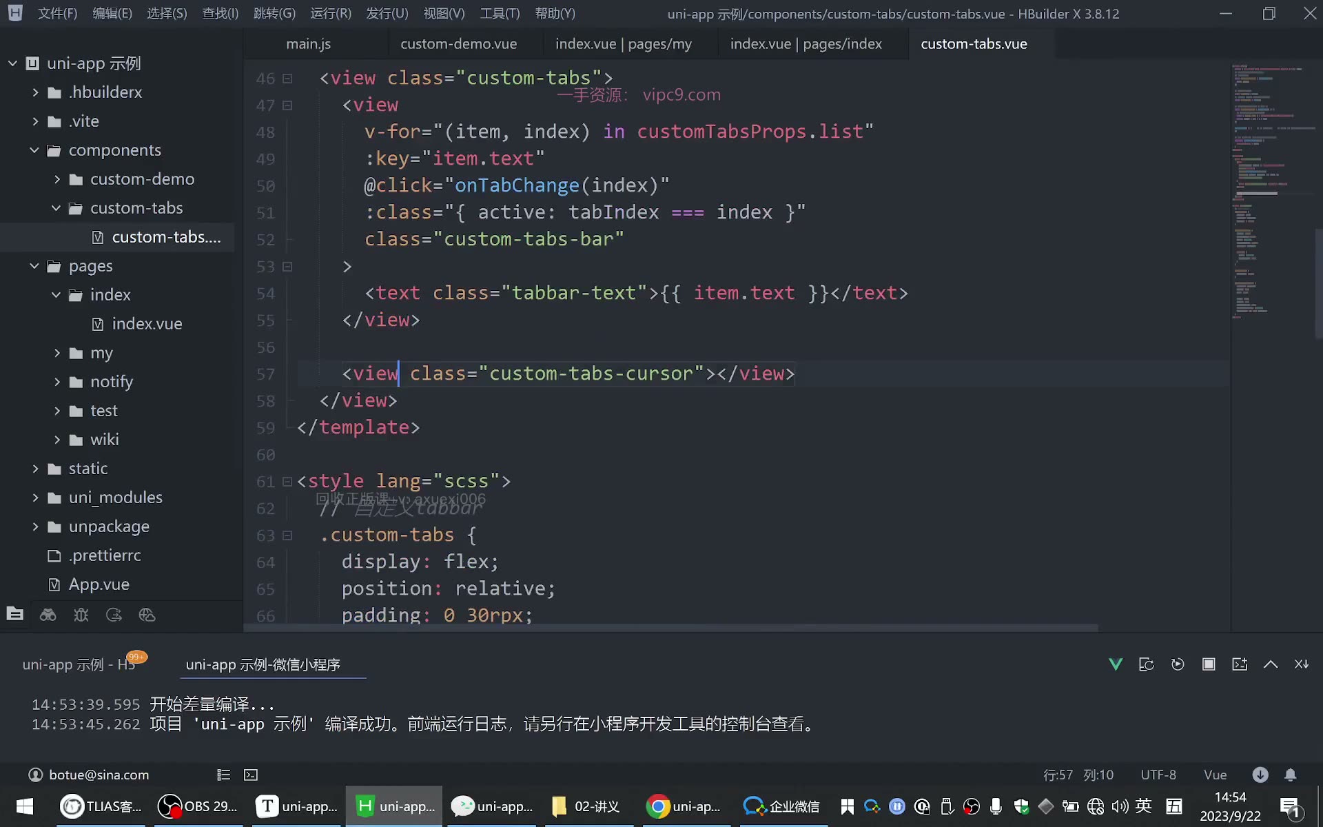Image resolution: width=1323 pixels, height=827 pixels.
Task: Toggle the outline list icon in status bar
Action: [223, 775]
